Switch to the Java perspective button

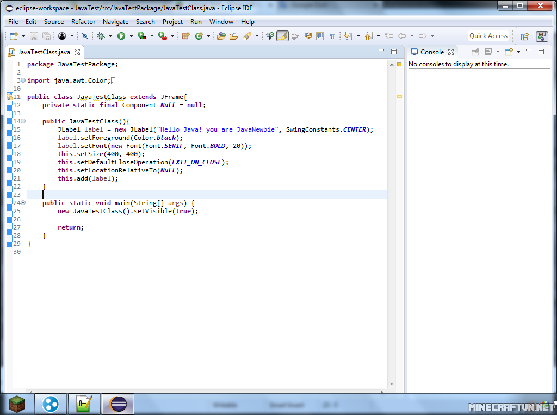pyautogui.click(x=542, y=36)
